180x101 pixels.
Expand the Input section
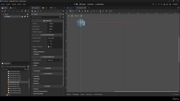pyautogui.click(x=35, y=65)
